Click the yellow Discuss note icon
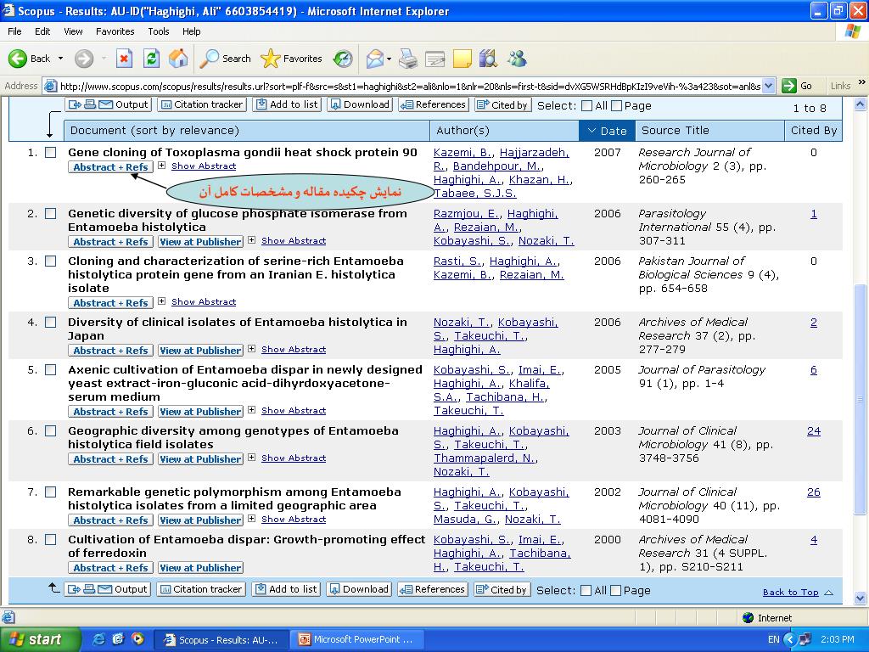Screen dimensions: 869x652 click(x=462, y=59)
